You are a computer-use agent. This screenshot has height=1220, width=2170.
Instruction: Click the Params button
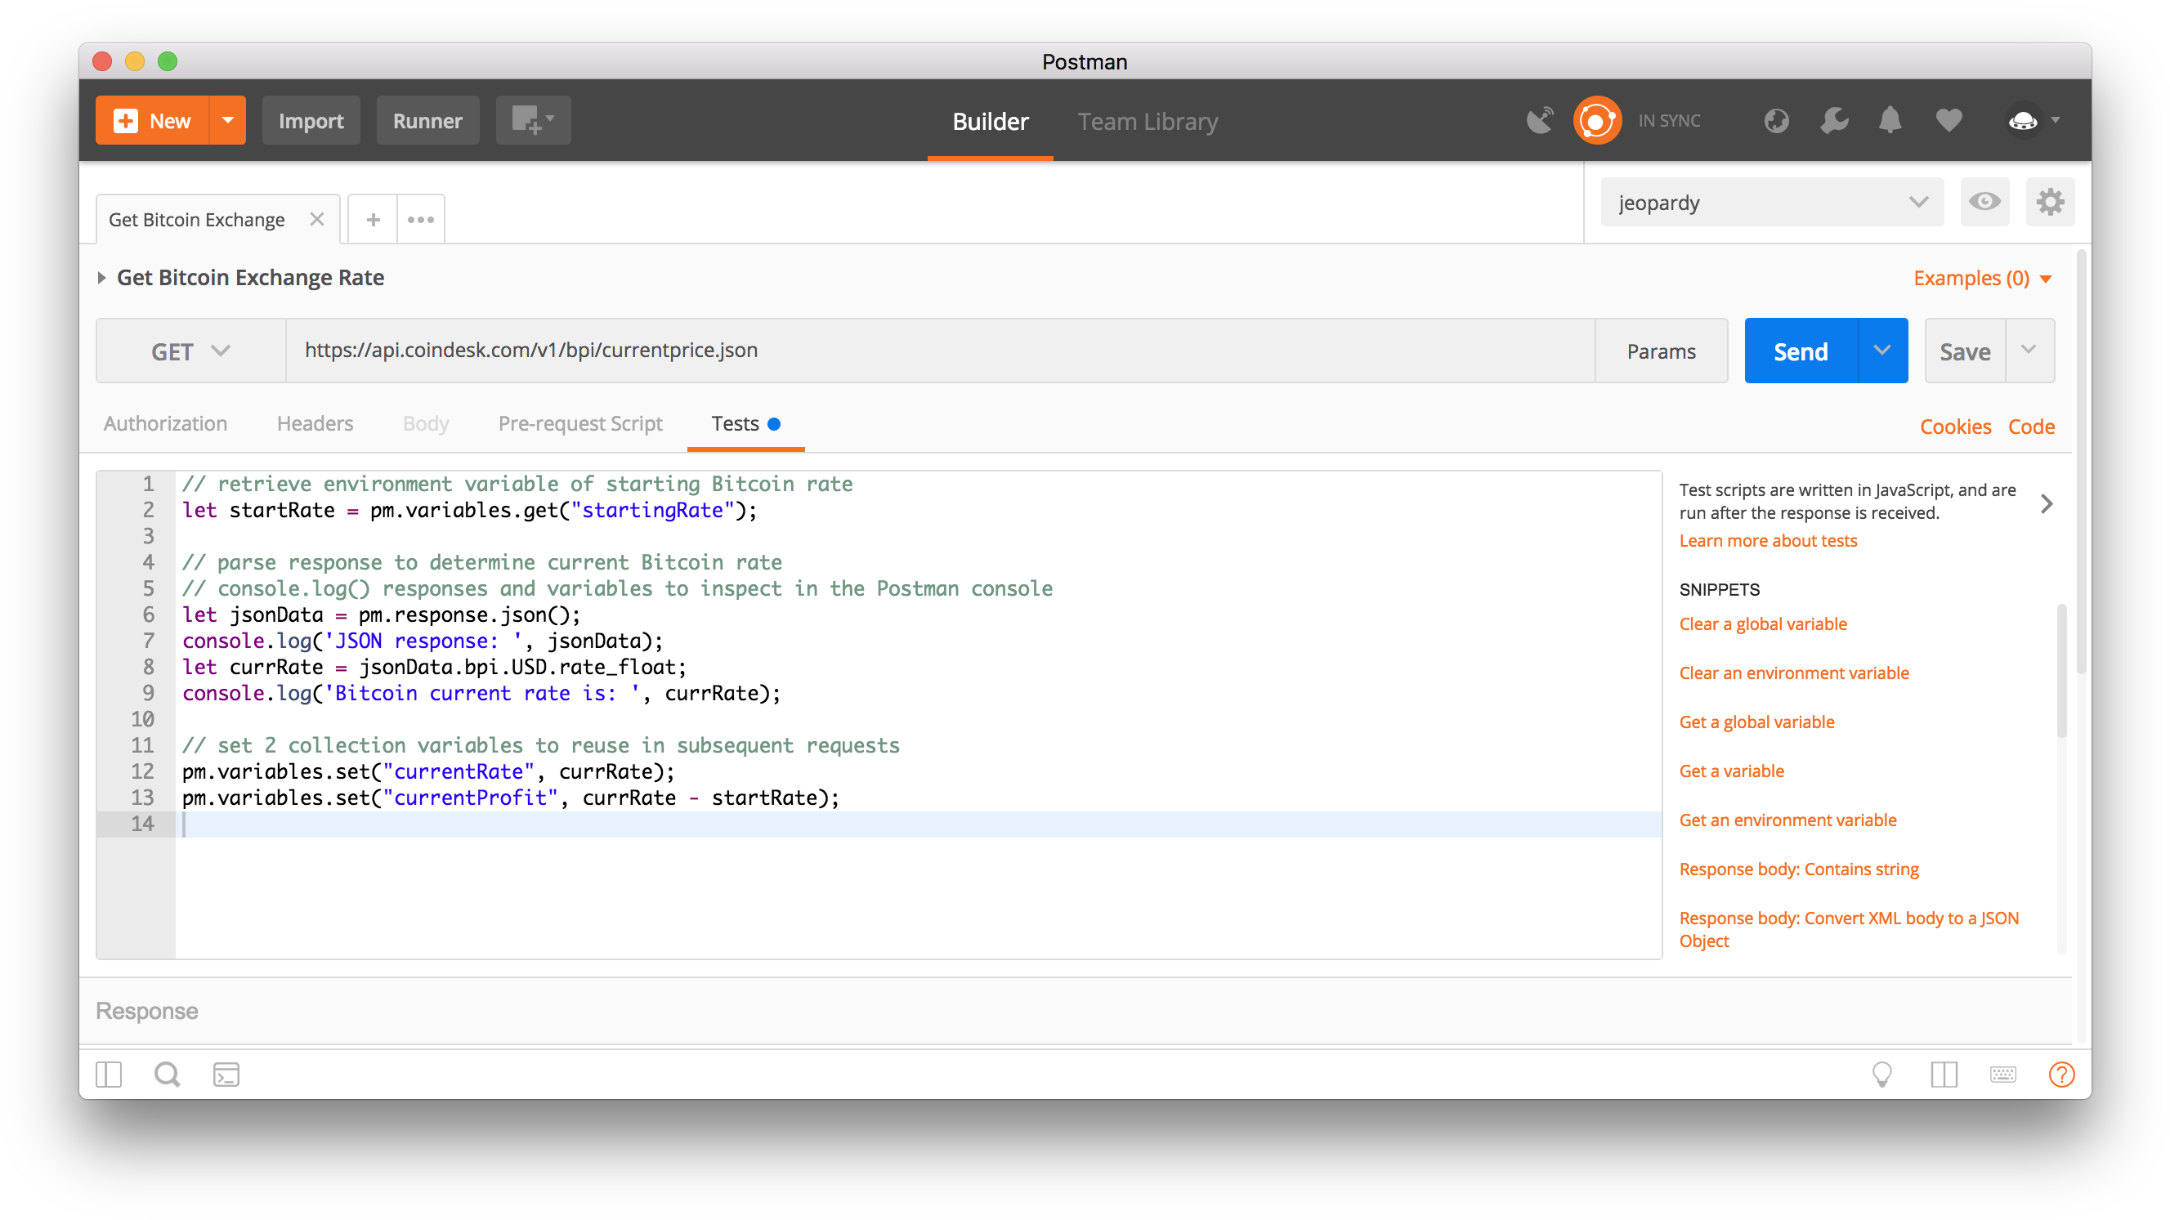(1661, 351)
